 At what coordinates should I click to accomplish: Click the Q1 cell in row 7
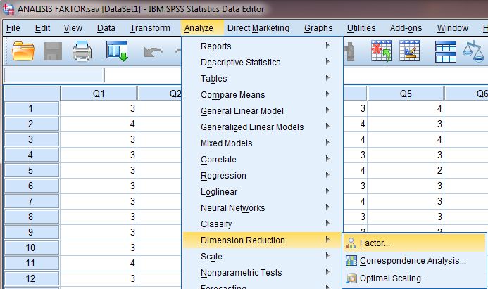(x=99, y=201)
